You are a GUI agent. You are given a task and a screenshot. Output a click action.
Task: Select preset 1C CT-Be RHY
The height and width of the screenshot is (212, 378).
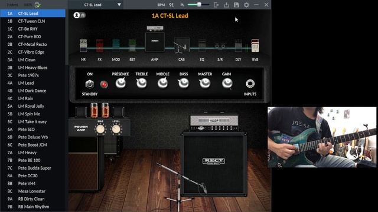(33, 29)
